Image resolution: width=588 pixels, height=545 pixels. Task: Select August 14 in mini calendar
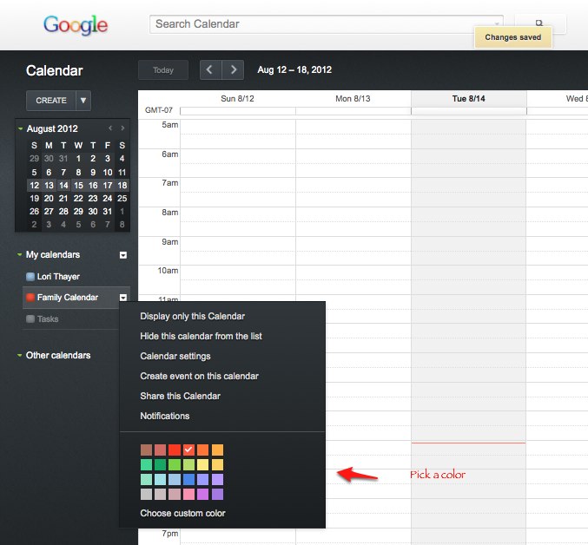point(63,186)
